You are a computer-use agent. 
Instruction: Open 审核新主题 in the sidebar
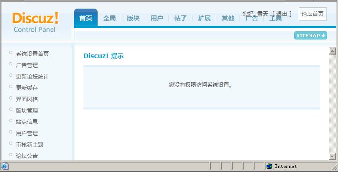[x=30, y=145]
